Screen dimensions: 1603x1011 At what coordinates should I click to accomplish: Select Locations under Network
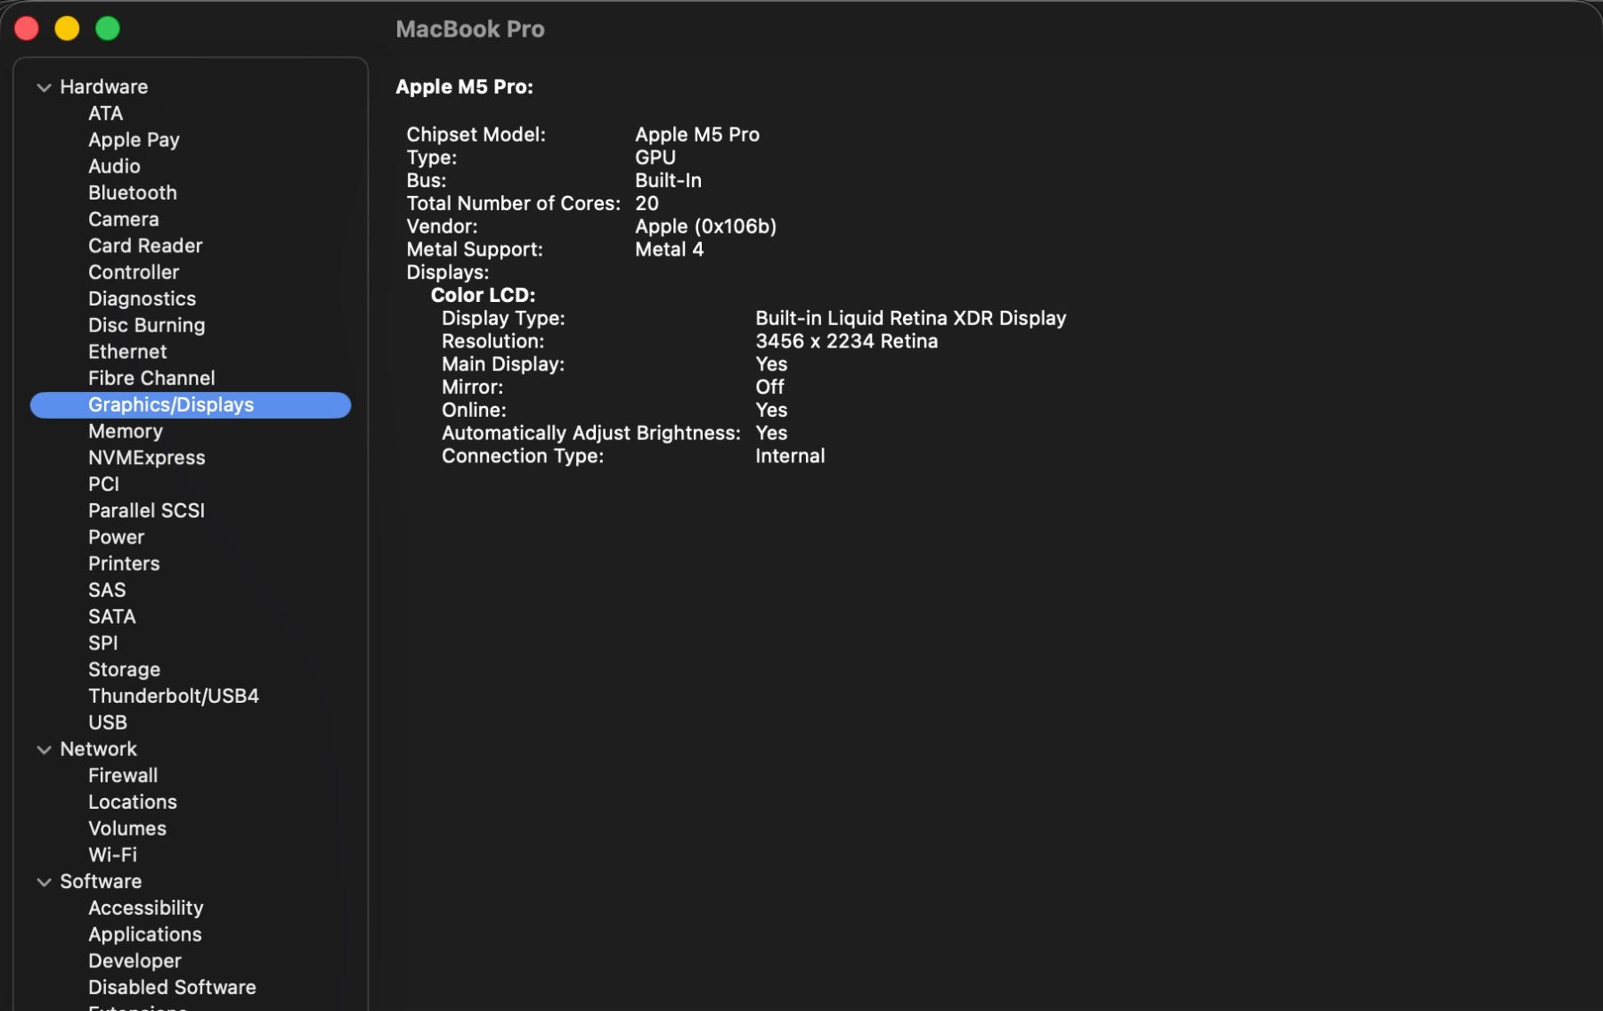tap(132, 803)
